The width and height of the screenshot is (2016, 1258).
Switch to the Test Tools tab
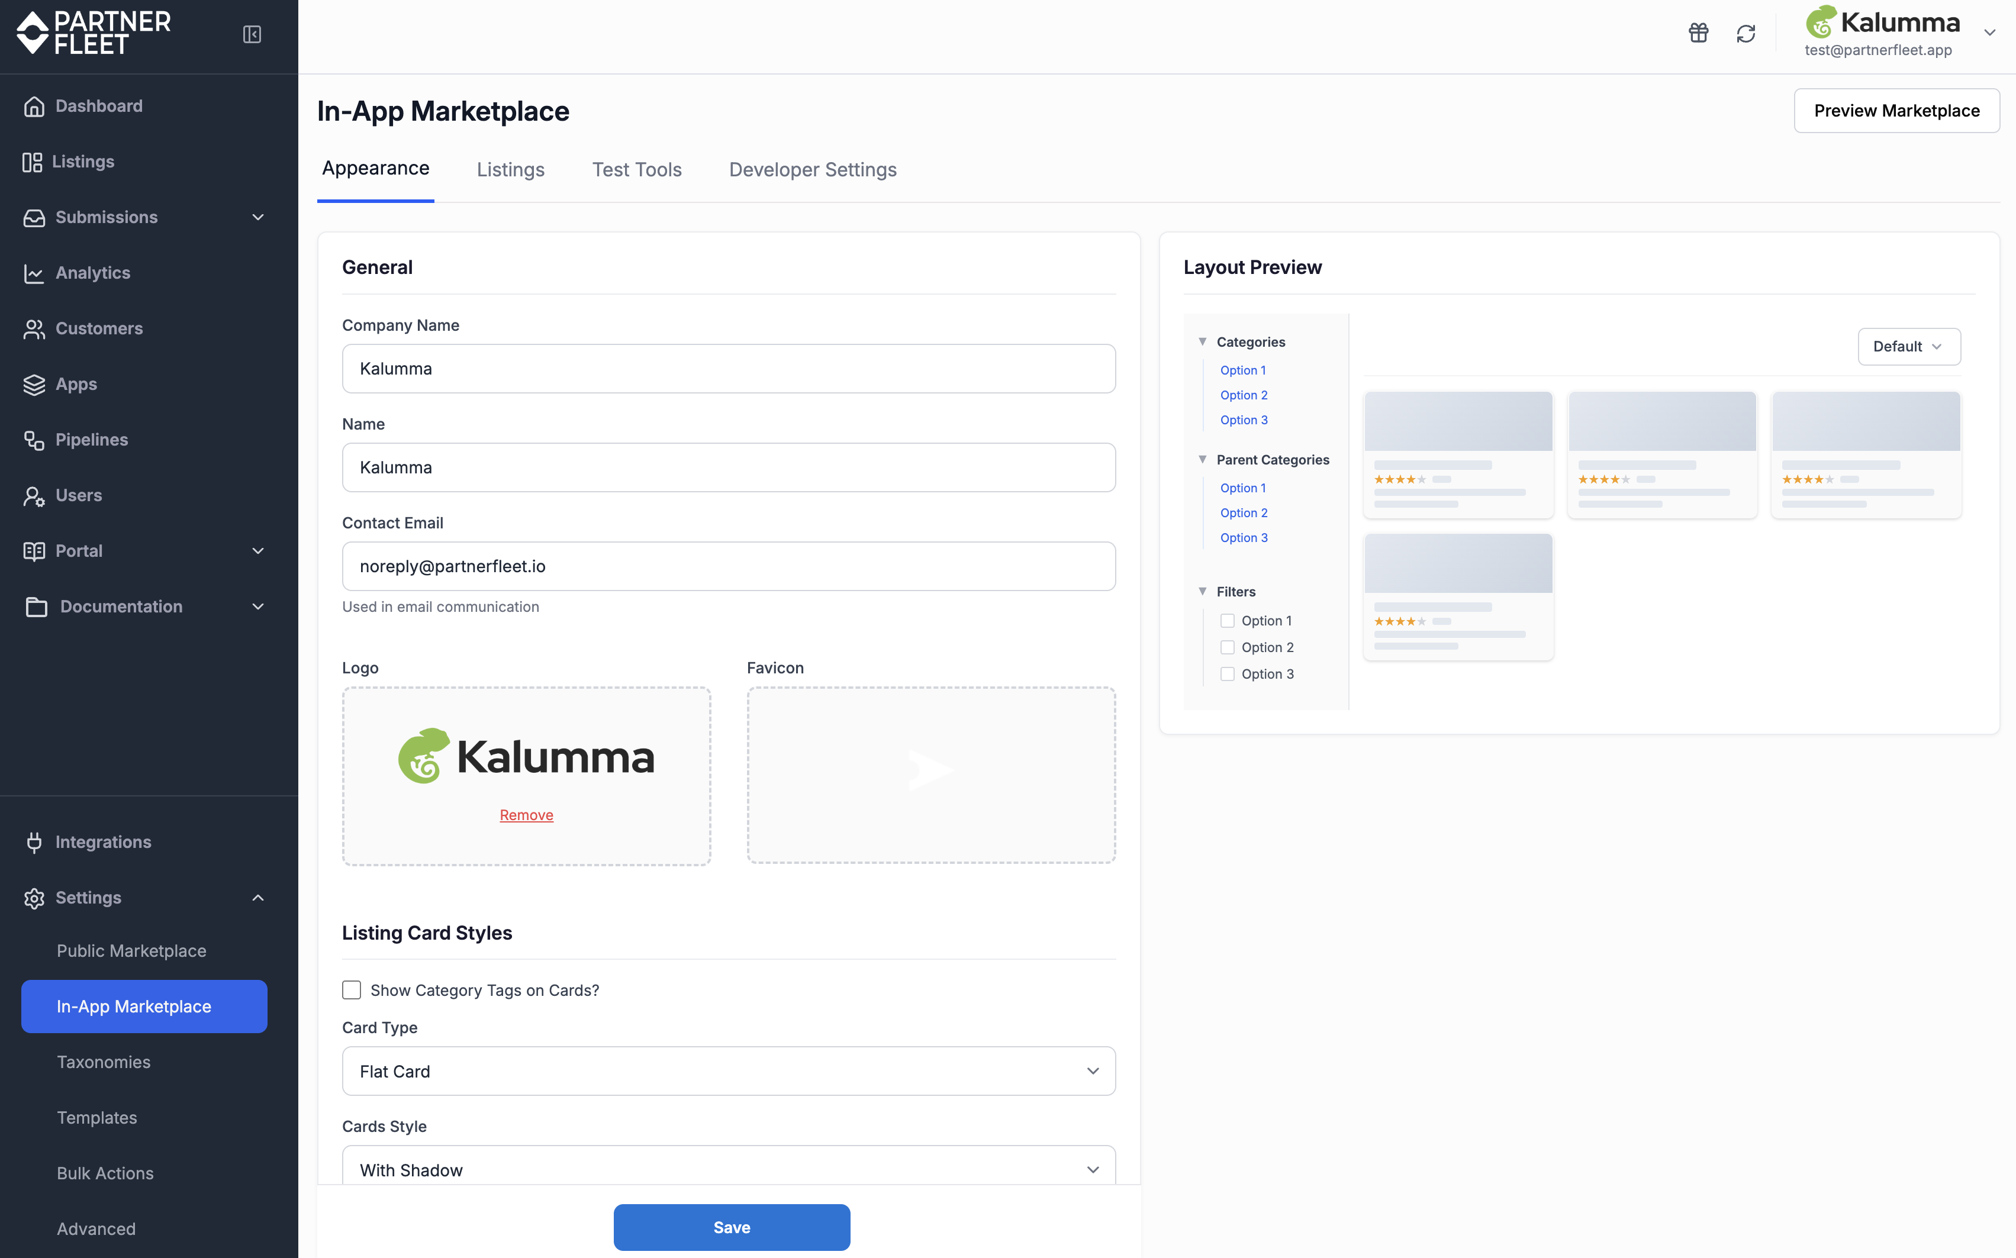(636, 170)
